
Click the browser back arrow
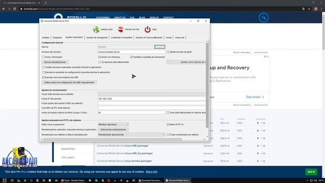[4, 9]
